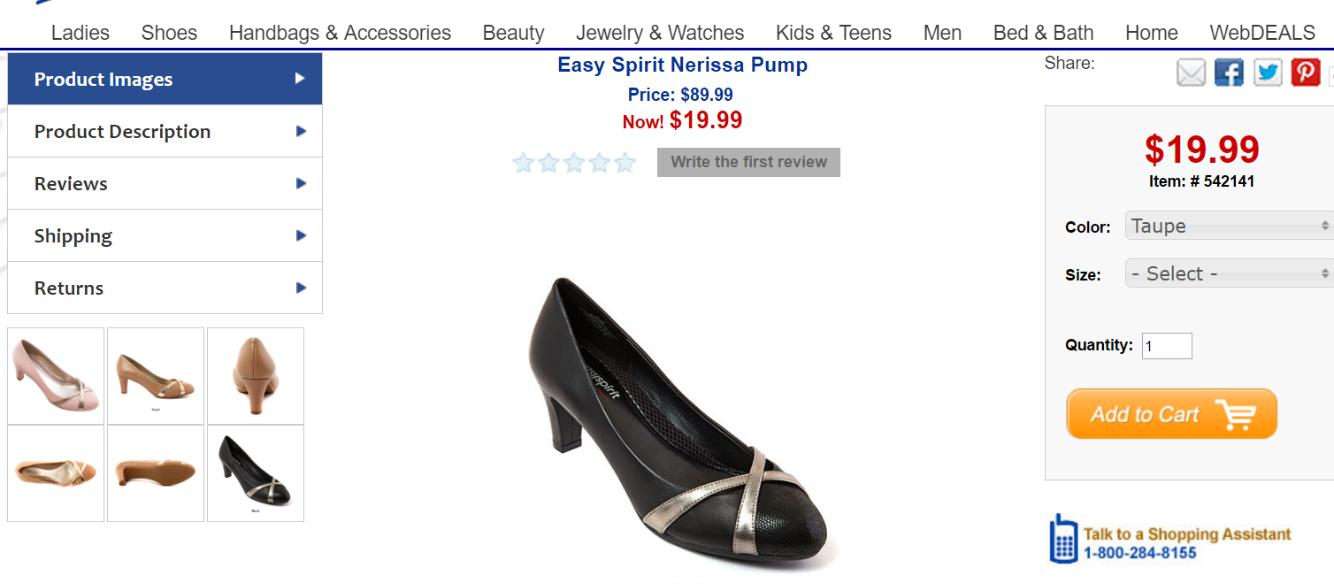Open the Size select dropdown

pyautogui.click(x=1229, y=274)
